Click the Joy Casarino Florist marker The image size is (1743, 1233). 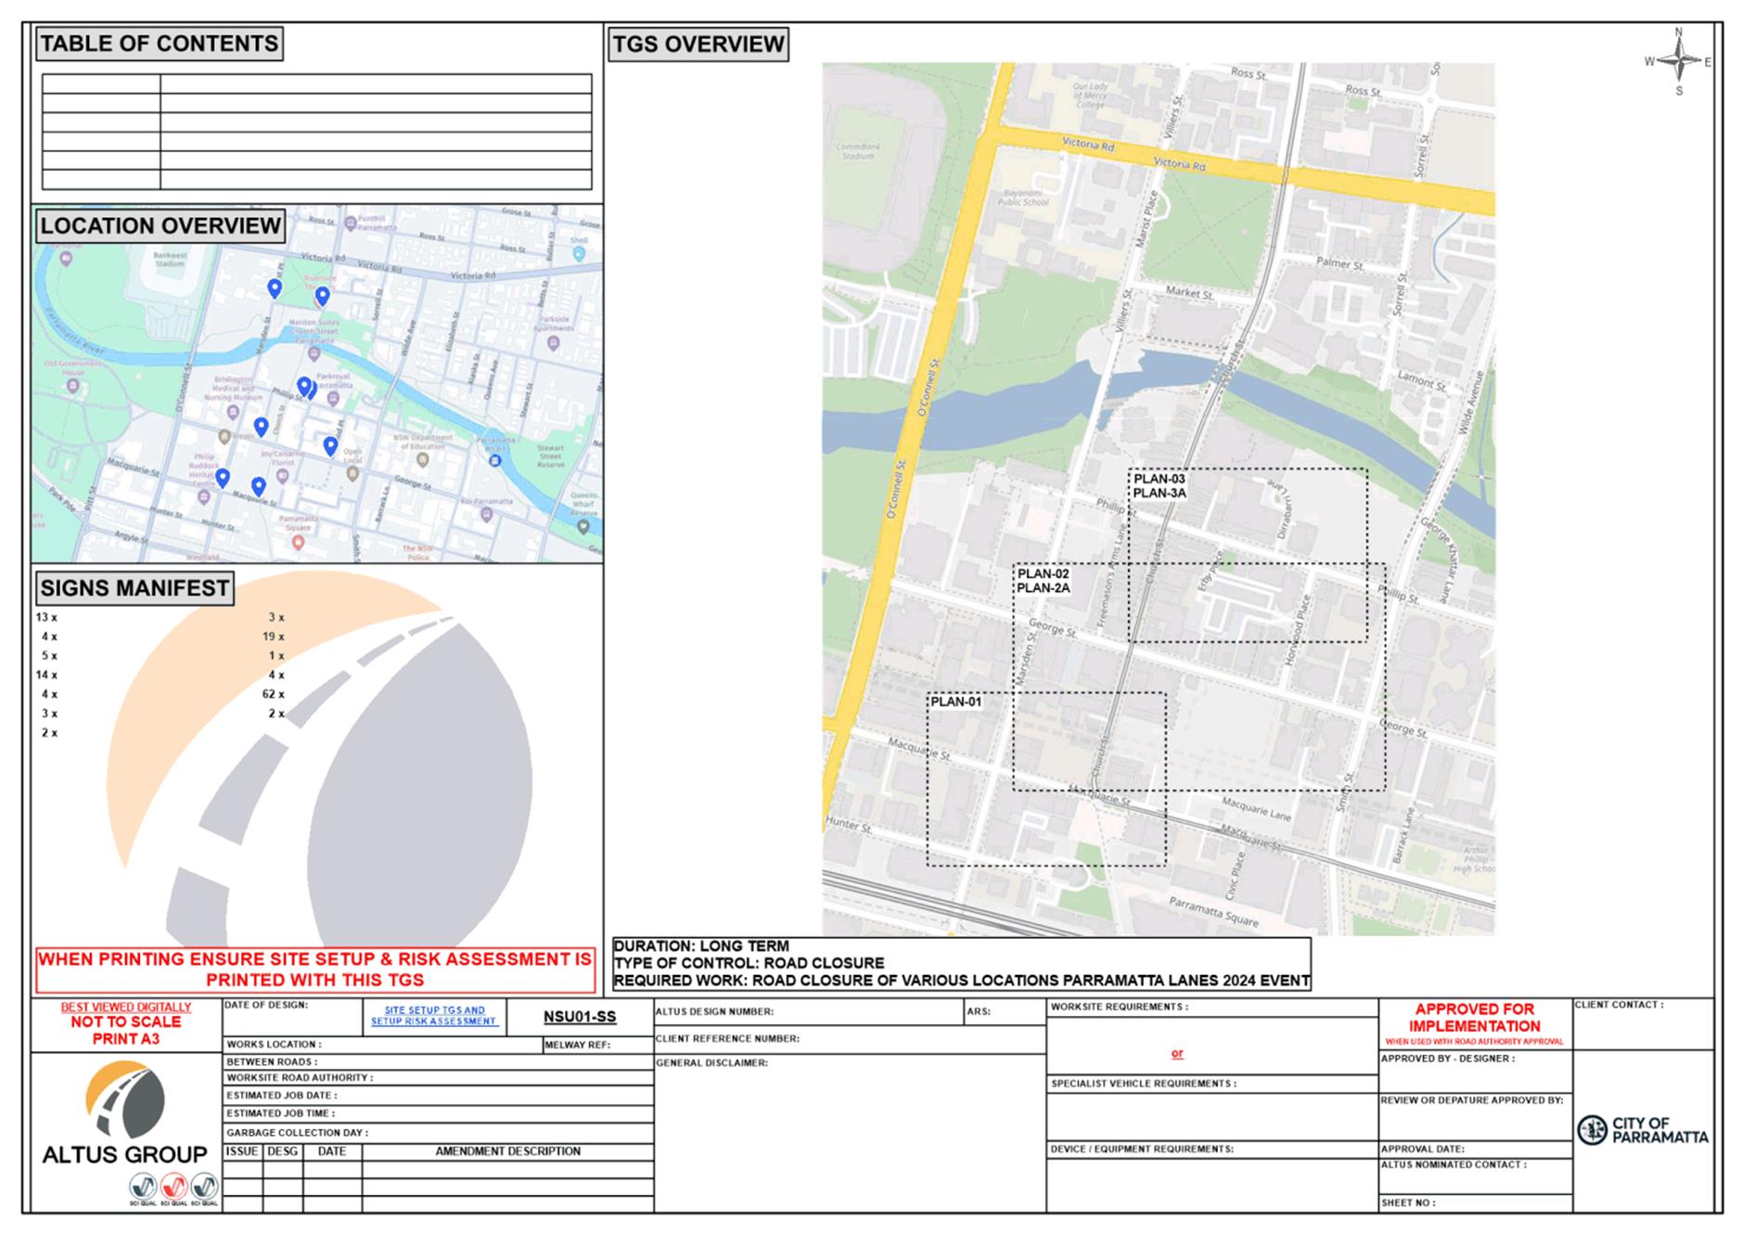pos(282,476)
